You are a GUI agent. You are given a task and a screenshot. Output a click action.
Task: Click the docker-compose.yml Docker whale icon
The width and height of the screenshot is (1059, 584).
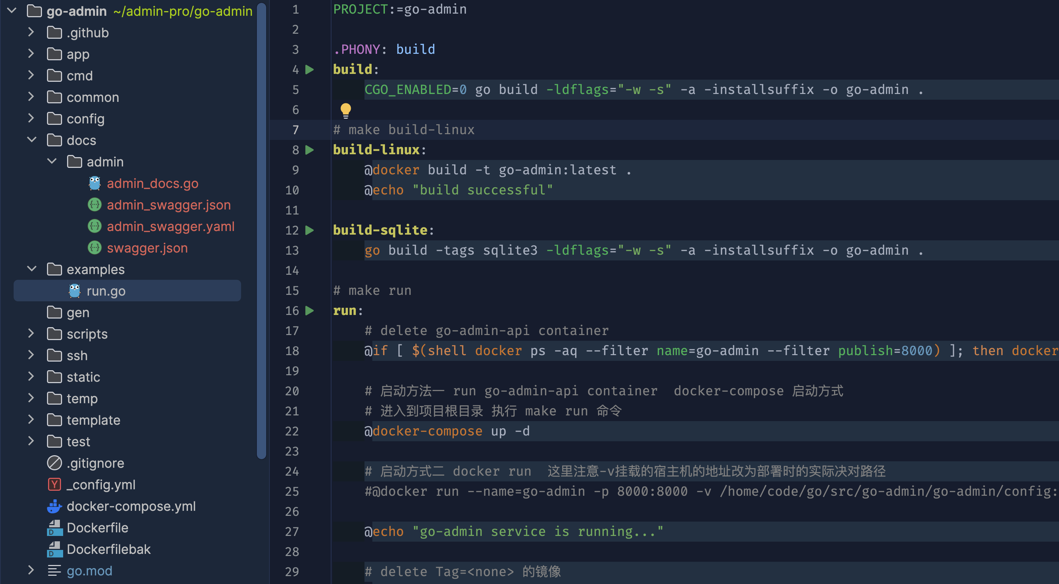coord(54,506)
